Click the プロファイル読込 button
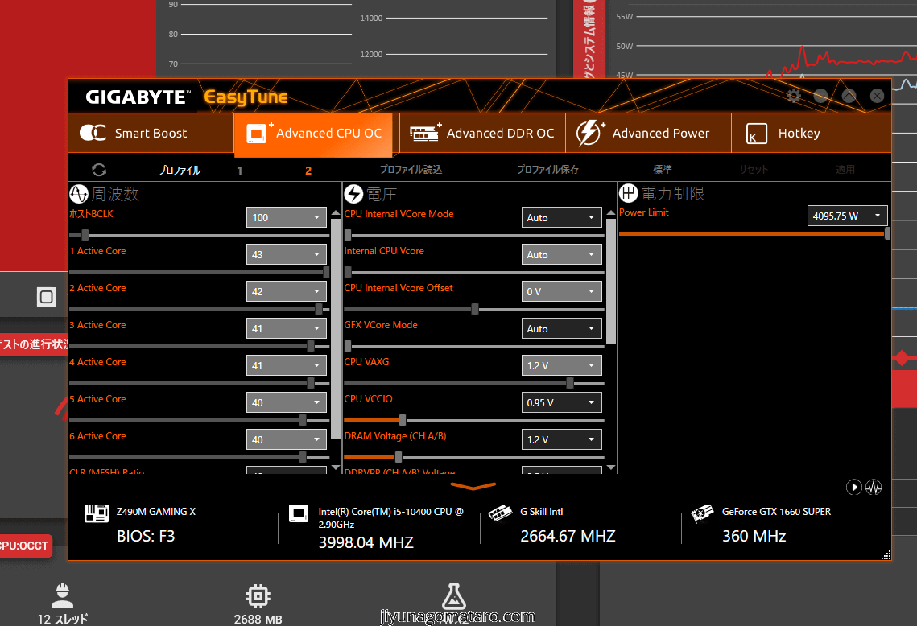This screenshot has height=626, width=917. point(411,170)
